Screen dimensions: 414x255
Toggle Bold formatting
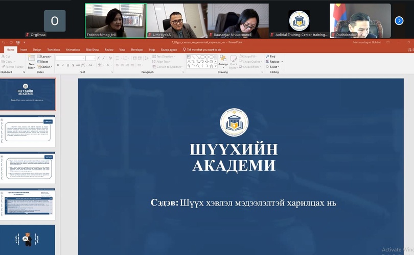58,65
